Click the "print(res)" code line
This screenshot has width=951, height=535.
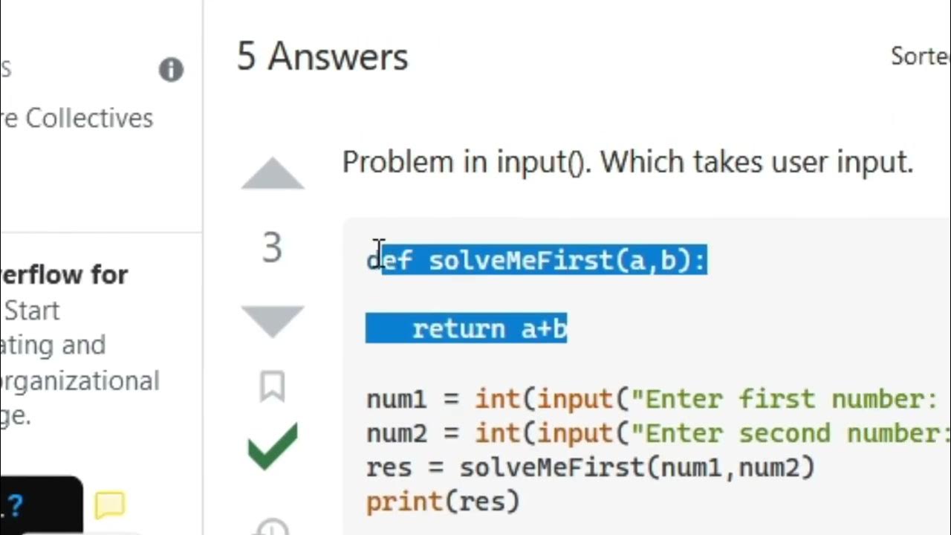pos(443,502)
